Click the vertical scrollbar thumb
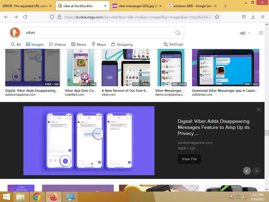The height and width of the screenshot is (202, 269). tap(267, 133)
